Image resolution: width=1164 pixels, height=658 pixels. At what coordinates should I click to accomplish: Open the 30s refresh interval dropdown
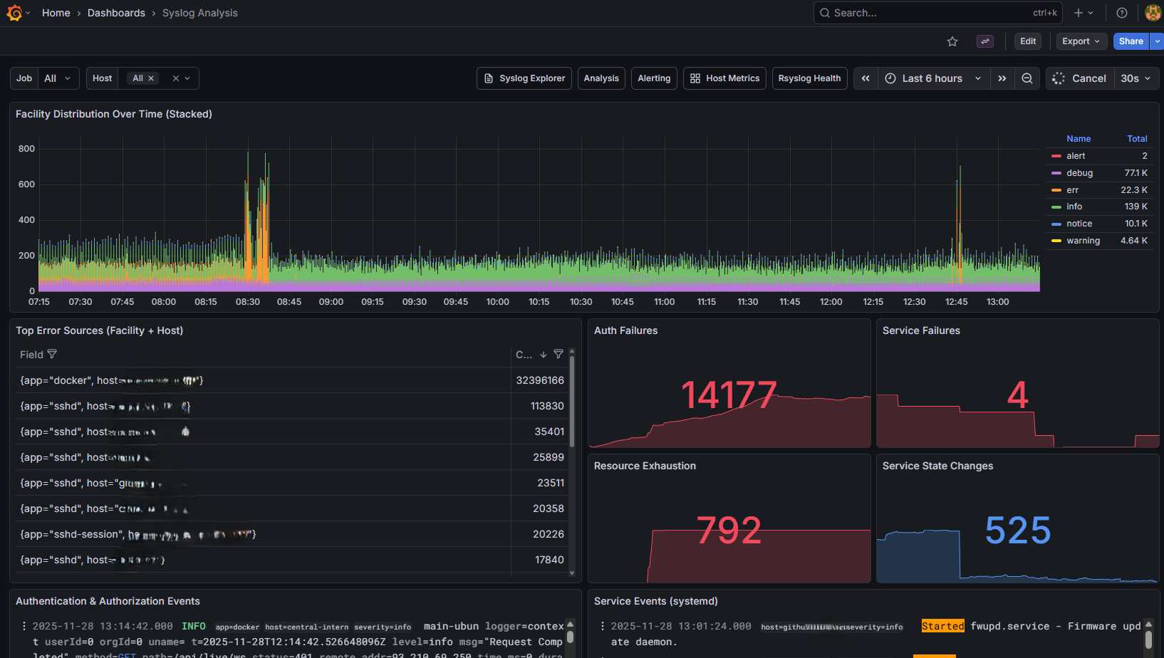1136,78
